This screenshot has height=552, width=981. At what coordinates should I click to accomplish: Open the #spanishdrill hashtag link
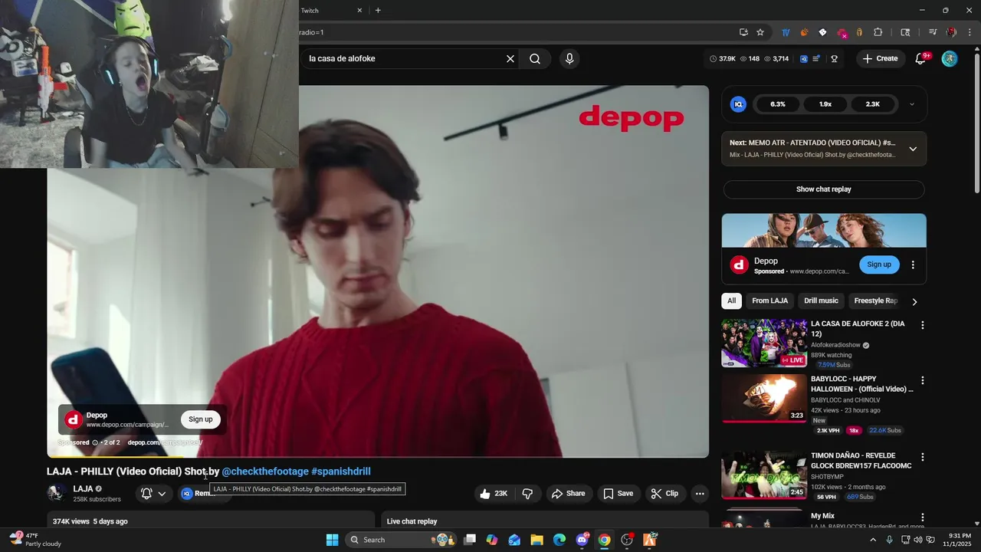click(341, 472)
